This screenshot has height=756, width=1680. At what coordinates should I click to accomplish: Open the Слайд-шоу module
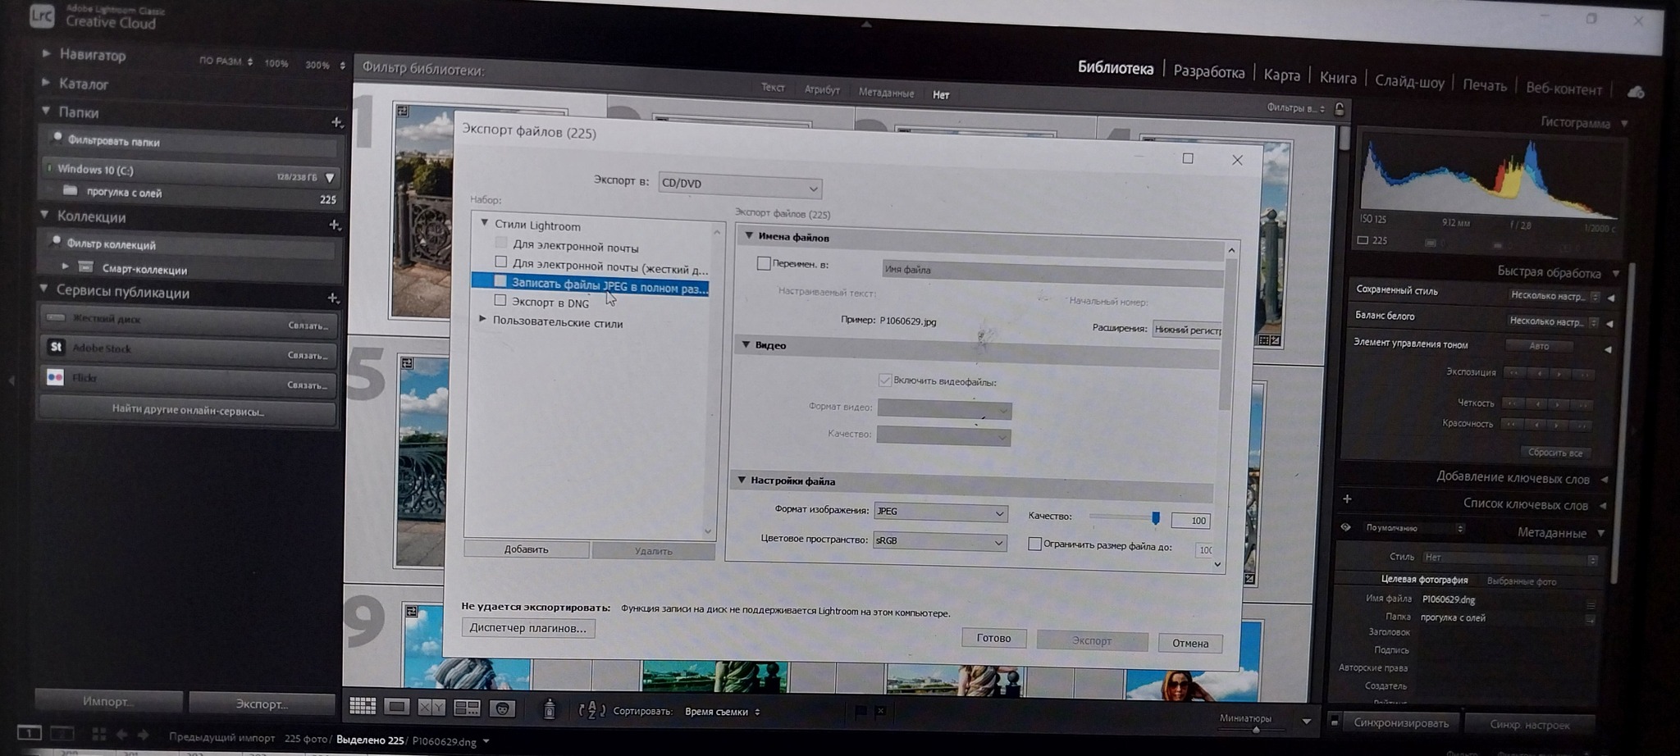tap(1409, 81)
